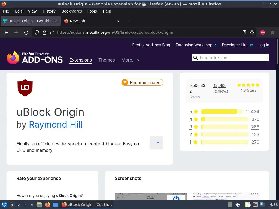Click the Log in link
This screenshot has height=209, width=279.
263,45
